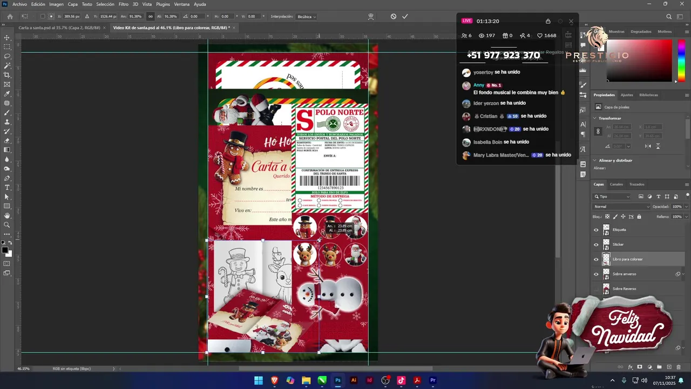Image resolution: width=691 pixels, height=389 pixels.
Task: Select the Gradient tool
Action: coord(7,150)
